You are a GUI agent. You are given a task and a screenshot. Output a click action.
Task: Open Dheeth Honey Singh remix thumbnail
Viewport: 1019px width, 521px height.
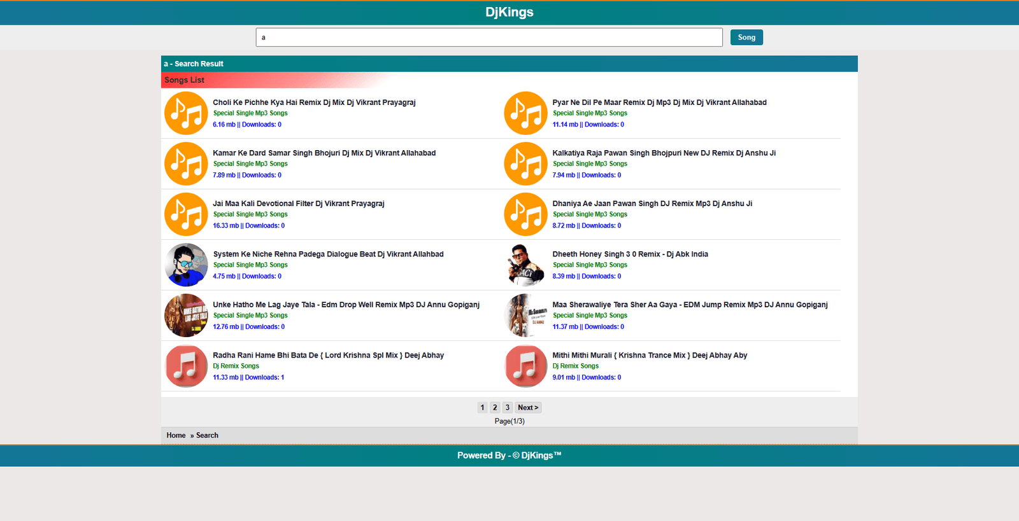[x=525, y=265]
